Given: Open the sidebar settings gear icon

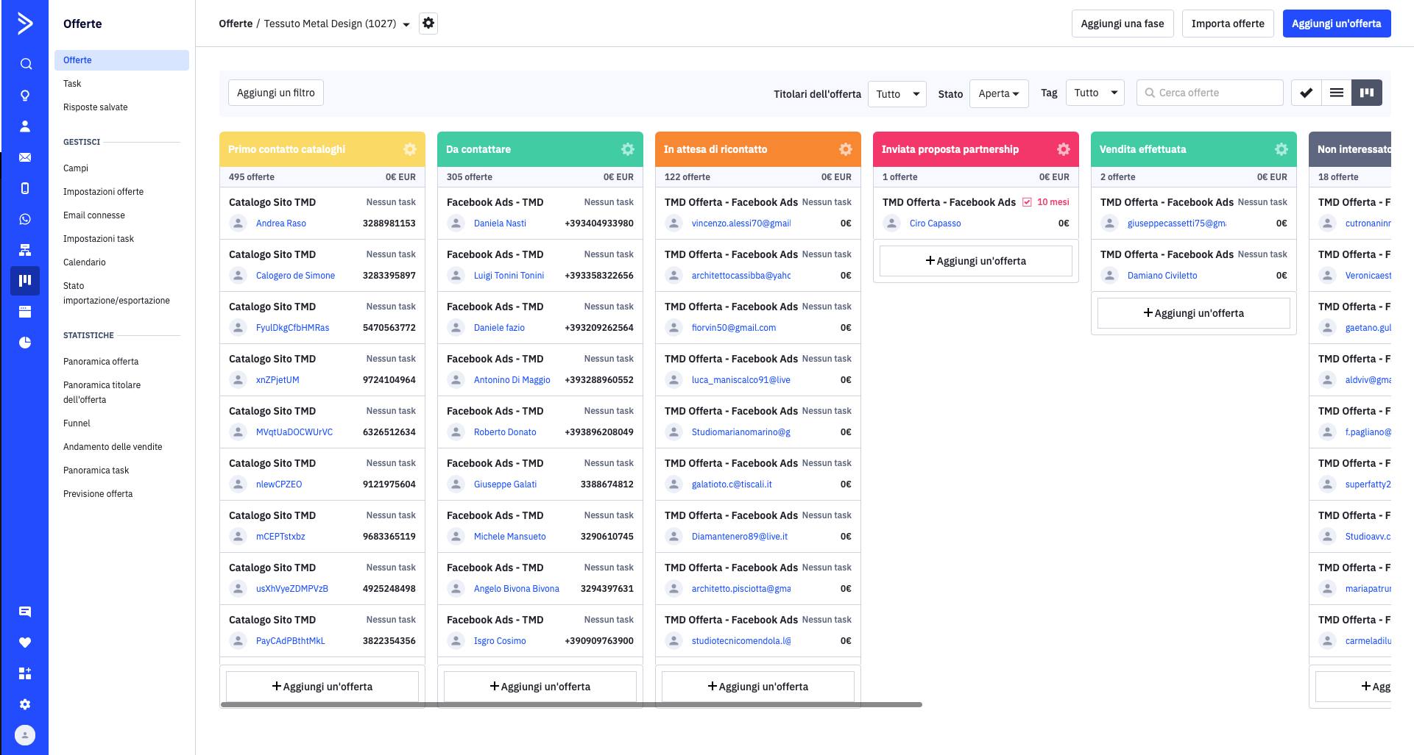Looking at the screenshot, I should 25,704.
